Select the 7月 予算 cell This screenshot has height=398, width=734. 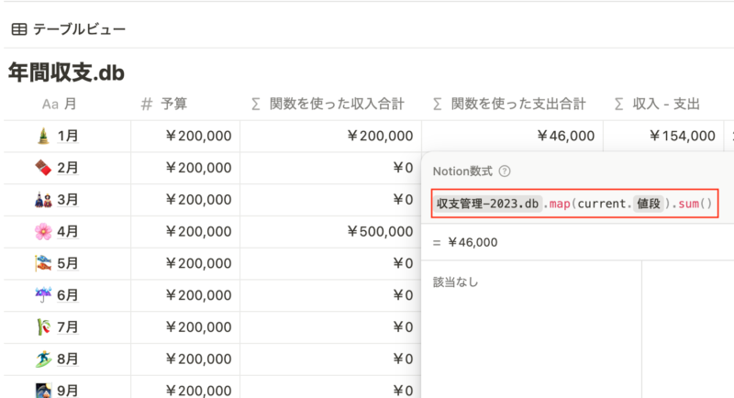tap(185, 326)
